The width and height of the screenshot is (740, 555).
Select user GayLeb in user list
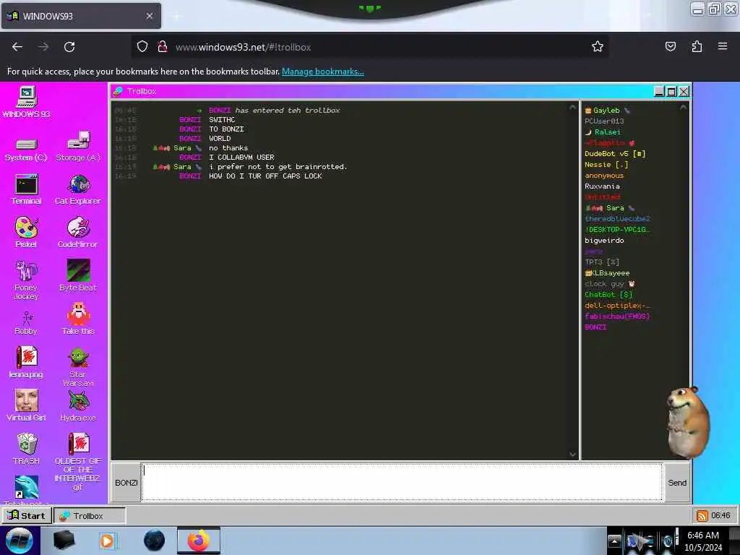tap(606, 111)
